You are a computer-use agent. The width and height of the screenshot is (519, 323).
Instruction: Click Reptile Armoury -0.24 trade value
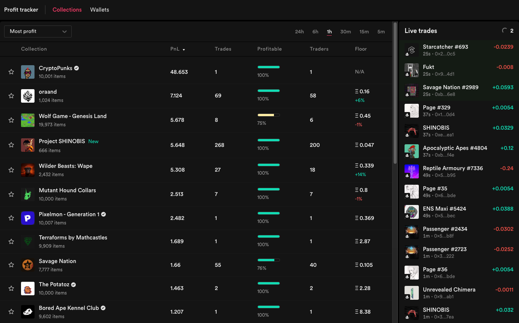507,168
